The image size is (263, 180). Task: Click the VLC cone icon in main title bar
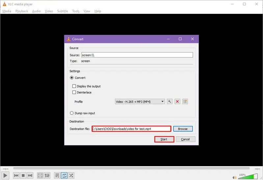point(5,4)
